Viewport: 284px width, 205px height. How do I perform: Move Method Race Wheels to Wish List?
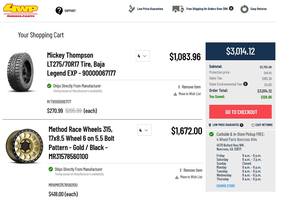pos(189,177)
